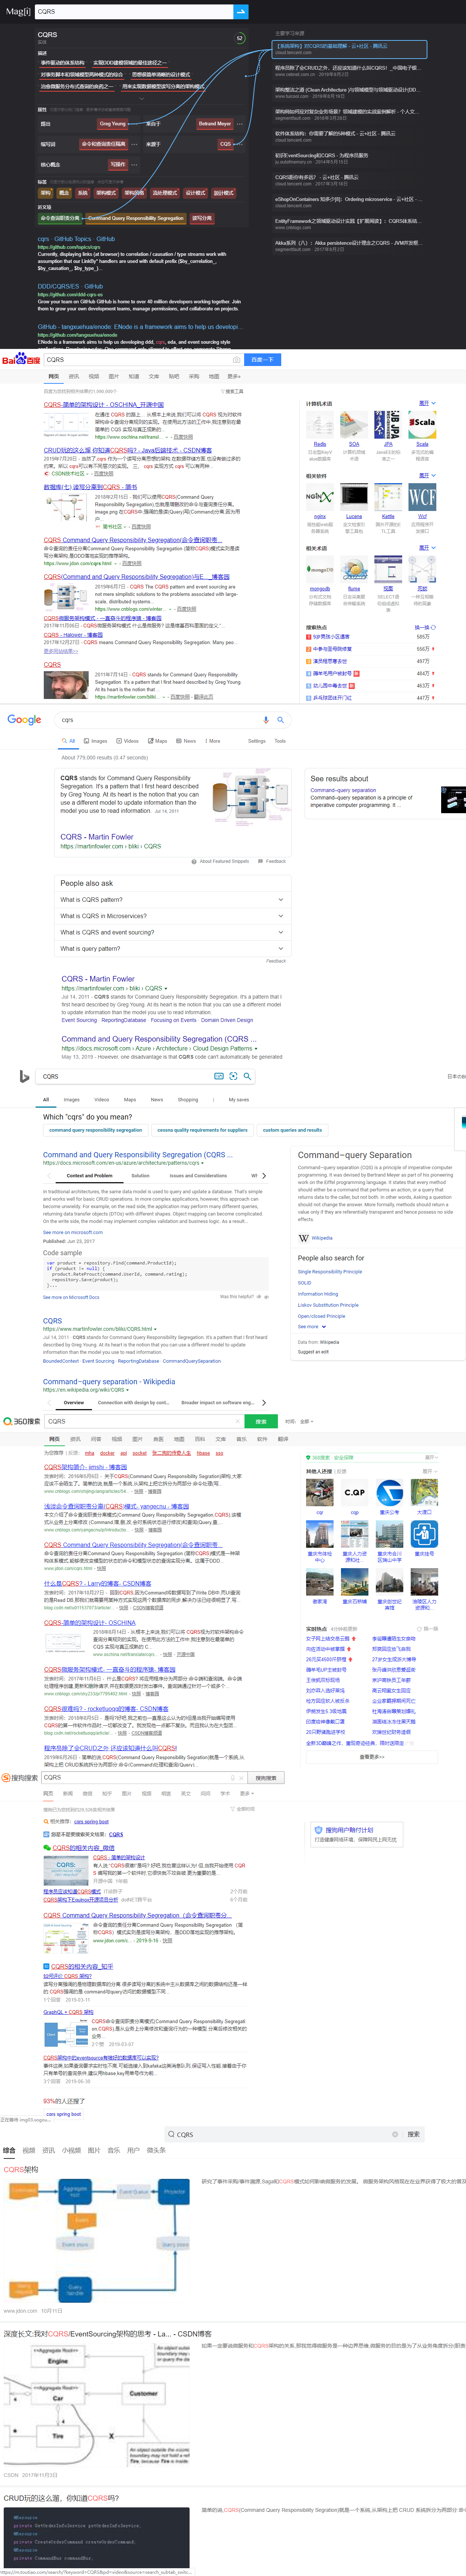Click the 360搜索 logo
This screenshot has height=2576, width=466.
tap(21, 1421)
